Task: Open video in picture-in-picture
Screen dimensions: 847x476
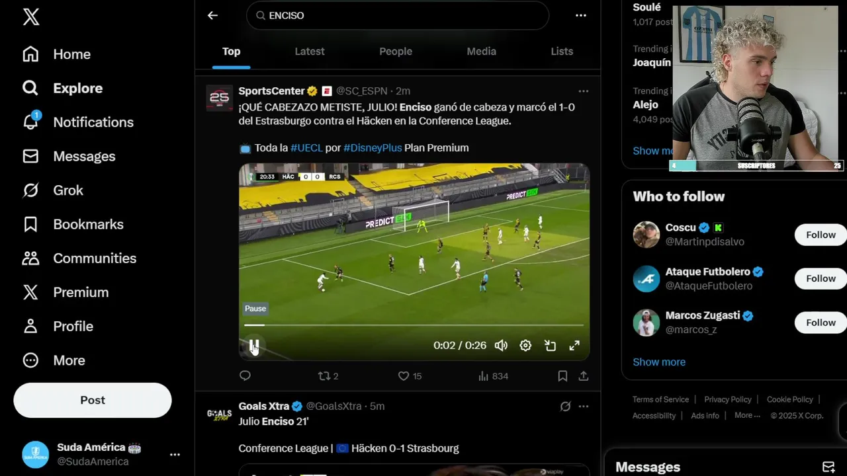Action: point(550,345)
